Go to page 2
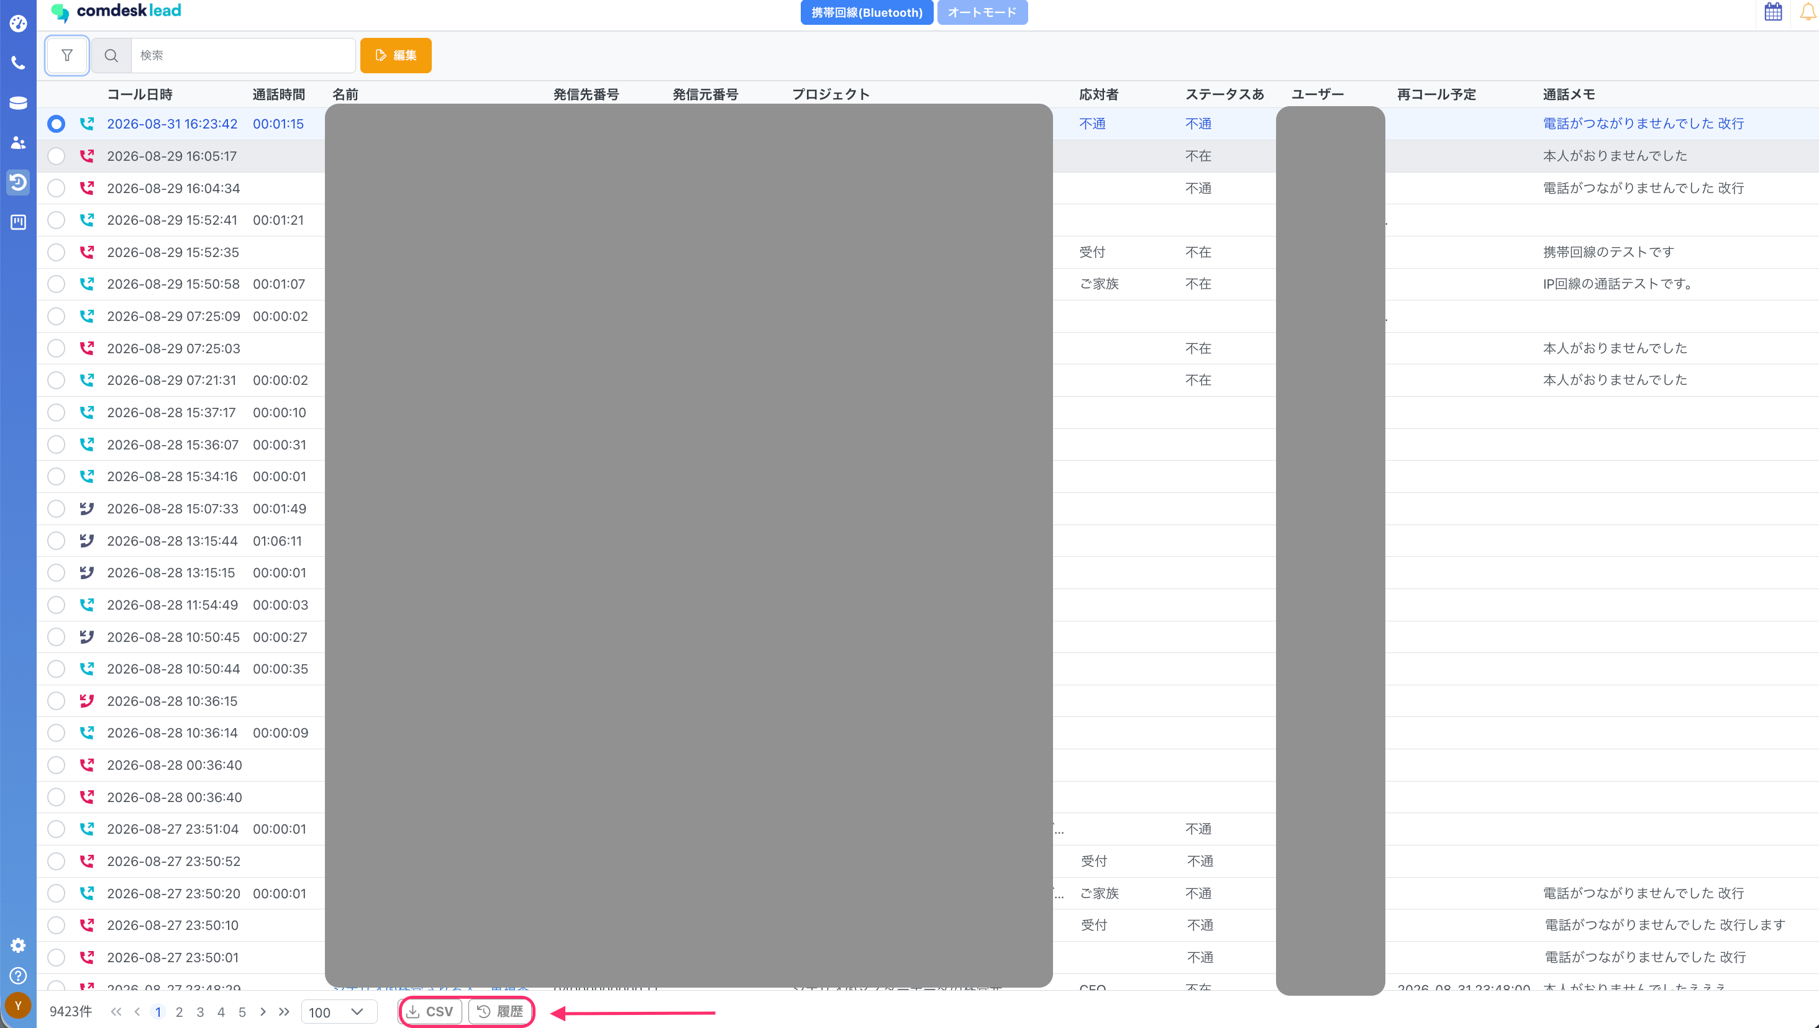 (180, 1012)
